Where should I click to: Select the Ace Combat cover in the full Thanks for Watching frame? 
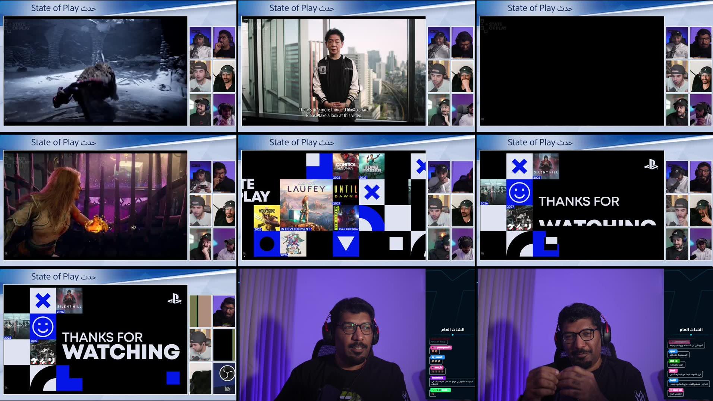tap(17, 327)
